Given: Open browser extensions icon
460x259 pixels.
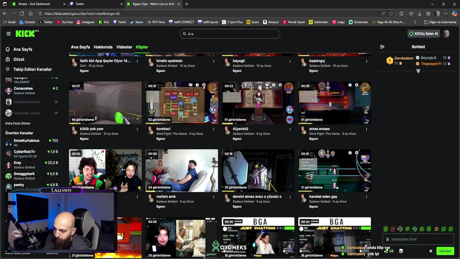Looking at the screenshot, I should (401, 14).
